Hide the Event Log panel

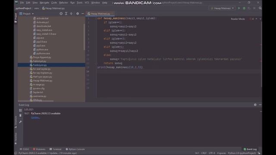(260, 105)
